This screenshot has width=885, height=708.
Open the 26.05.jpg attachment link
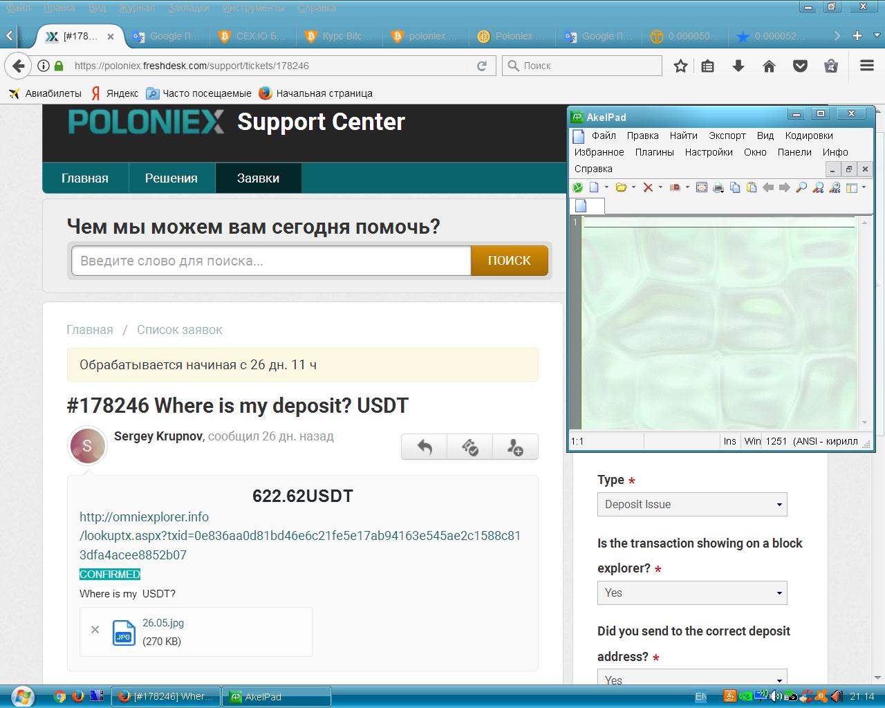click(163, 623)
